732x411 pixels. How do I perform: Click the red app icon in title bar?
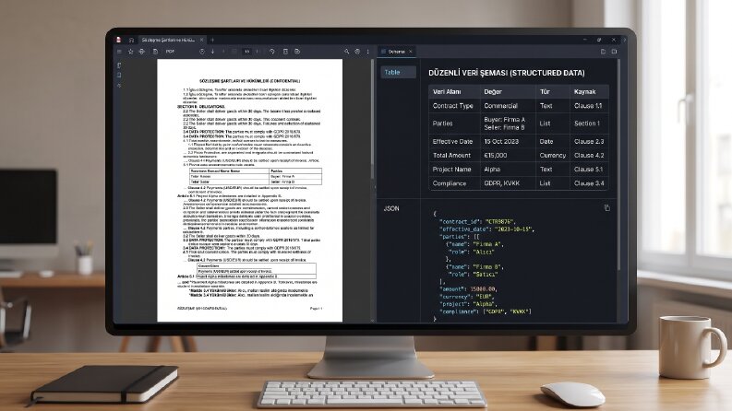pyautogui.click(x=119, y=40)
